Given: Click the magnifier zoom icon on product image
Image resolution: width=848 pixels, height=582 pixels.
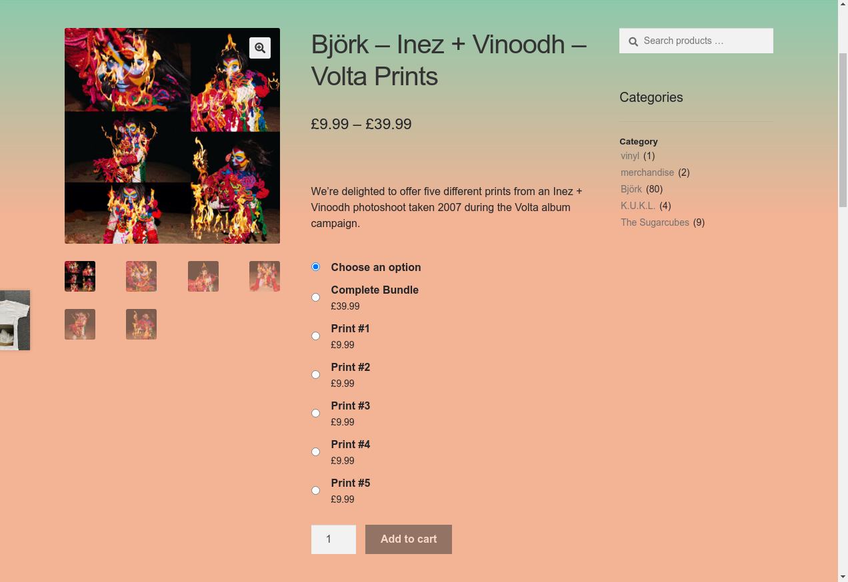Looking at the screenshot, I should point(260,48).
